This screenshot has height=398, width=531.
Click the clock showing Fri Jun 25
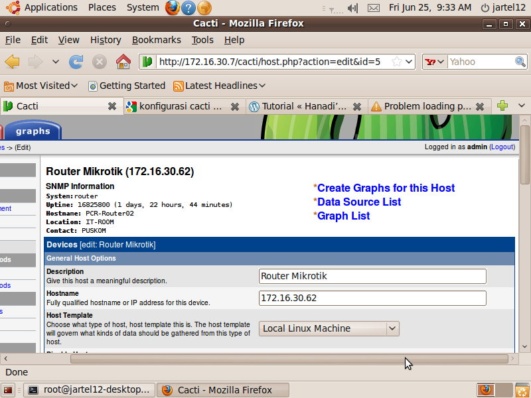(x=429, y=7)
